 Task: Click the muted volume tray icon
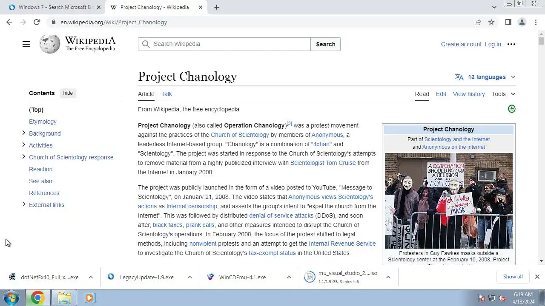502,298
